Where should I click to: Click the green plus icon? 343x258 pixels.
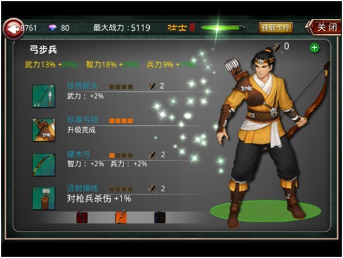(x=315, y=47)
